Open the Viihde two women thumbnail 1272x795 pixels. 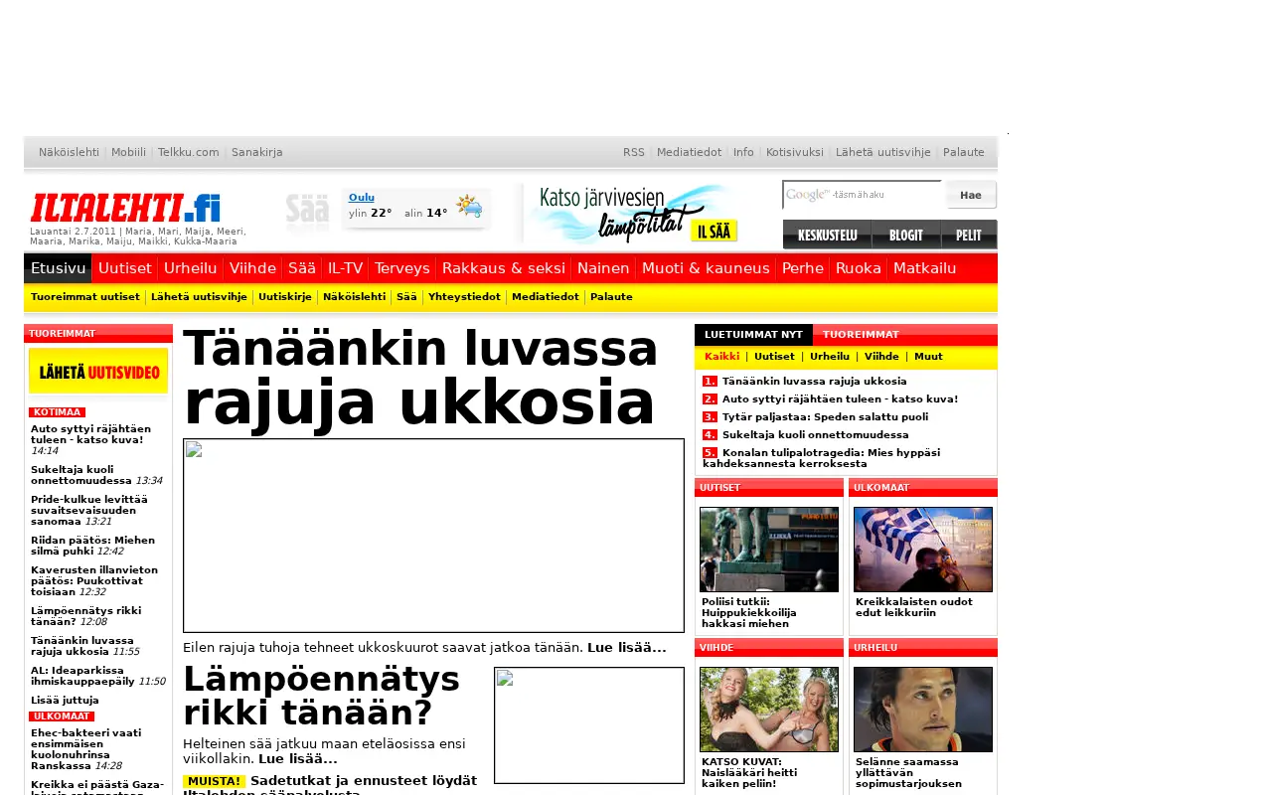(x=769, y=710)
